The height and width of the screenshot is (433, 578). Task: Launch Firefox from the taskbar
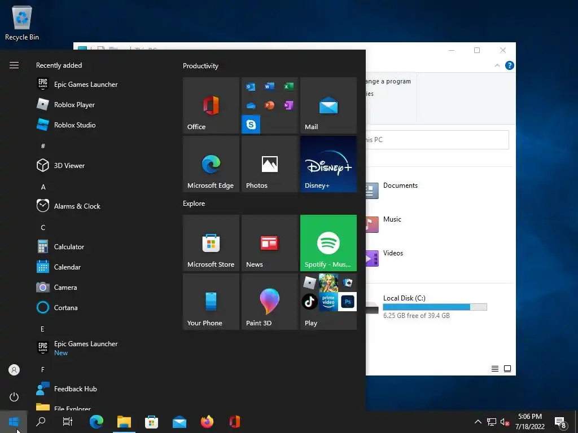click(x=207, y=422)
